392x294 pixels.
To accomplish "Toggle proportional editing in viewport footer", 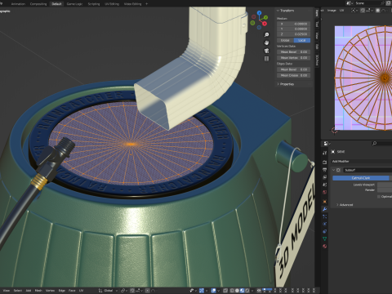I will [x=147, y=291].
